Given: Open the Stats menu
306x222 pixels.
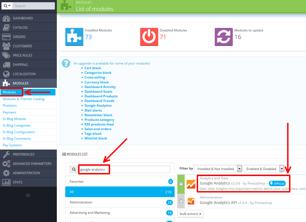Looking at the screenshot, I should coord(28,182).
